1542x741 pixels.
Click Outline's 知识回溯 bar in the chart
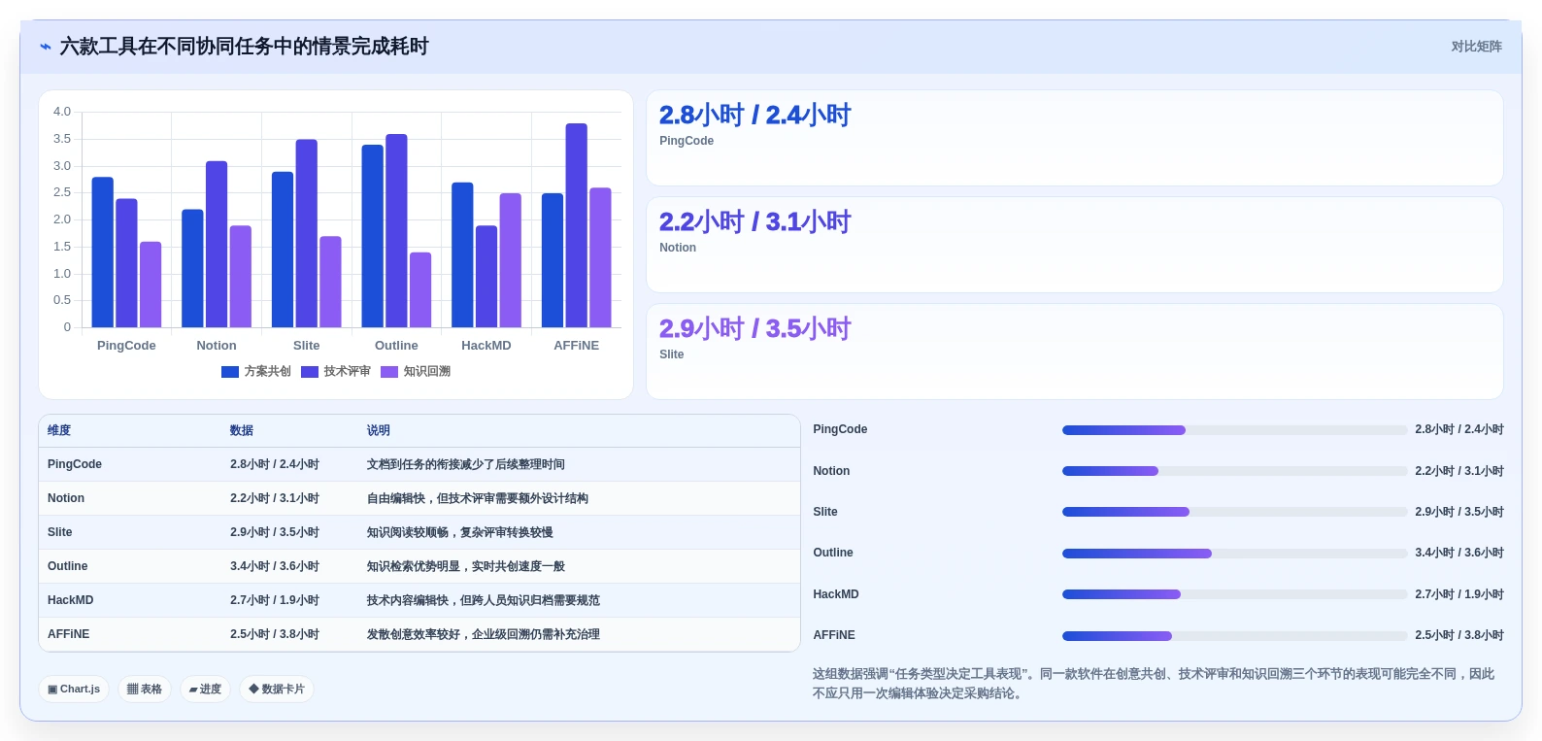(x=420, y=290)
